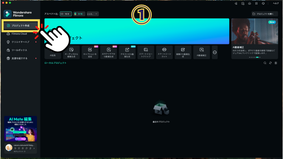Open Filmora Cloud in sidebar
The image size is (283, 159).
coord(20,34)
